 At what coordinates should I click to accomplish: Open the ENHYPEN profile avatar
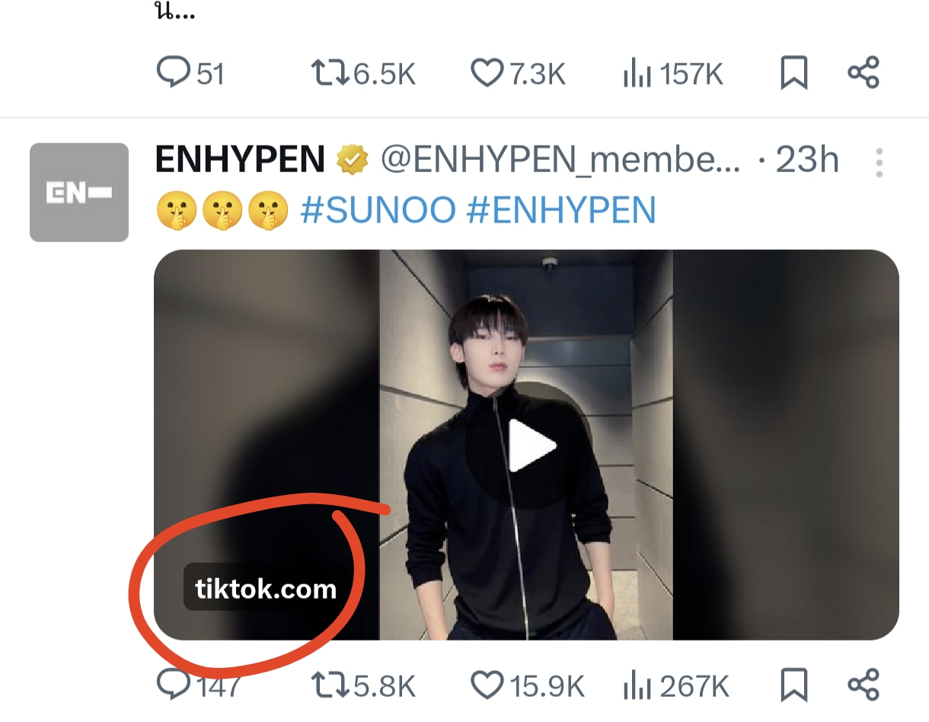tap(79, 192)
